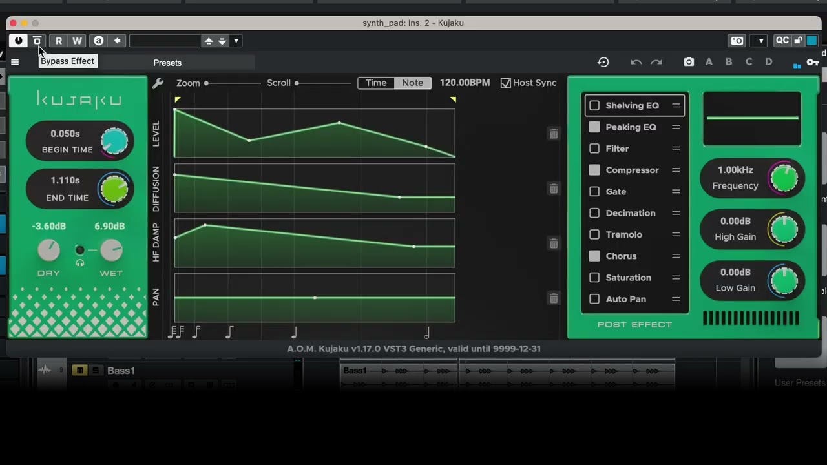827x465 pixels.
Task: Select snapshot slot B
Action: pos(729,62)
